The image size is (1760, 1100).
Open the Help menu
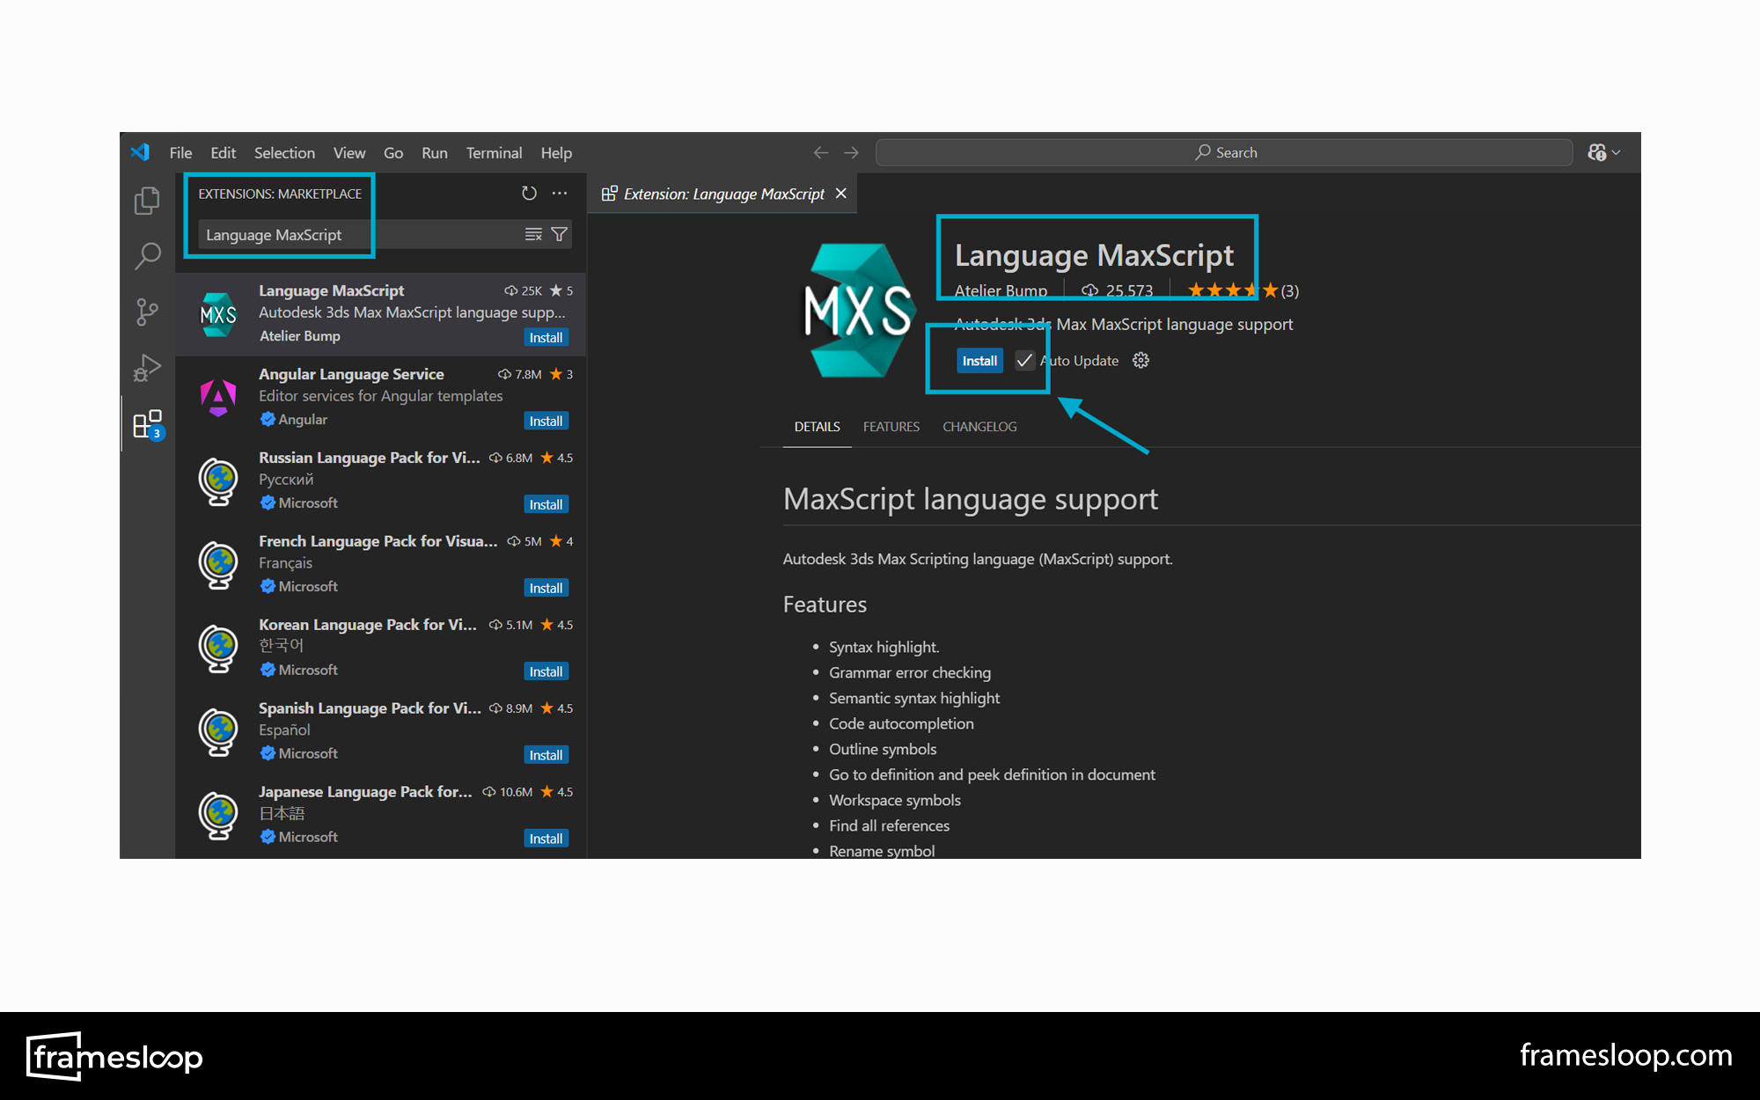(556, 152)
